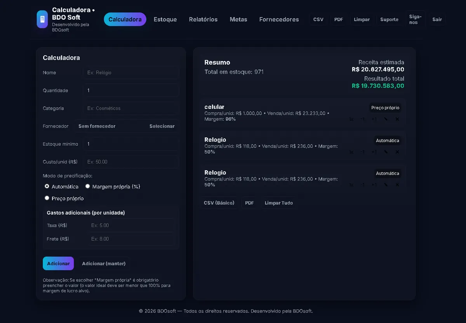
Task: Click the BDO Soft calculator logo icon
Action: (x=42, y=19)
